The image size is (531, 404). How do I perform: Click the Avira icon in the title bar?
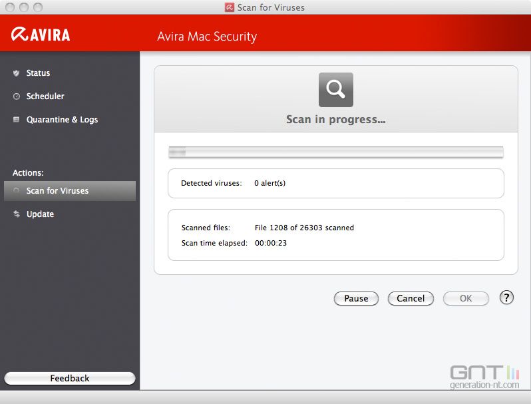230,7
